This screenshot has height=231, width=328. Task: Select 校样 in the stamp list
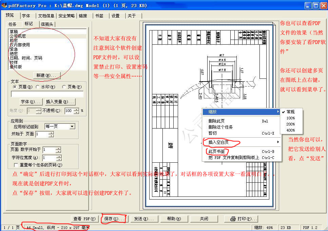(x=47, y=62)
